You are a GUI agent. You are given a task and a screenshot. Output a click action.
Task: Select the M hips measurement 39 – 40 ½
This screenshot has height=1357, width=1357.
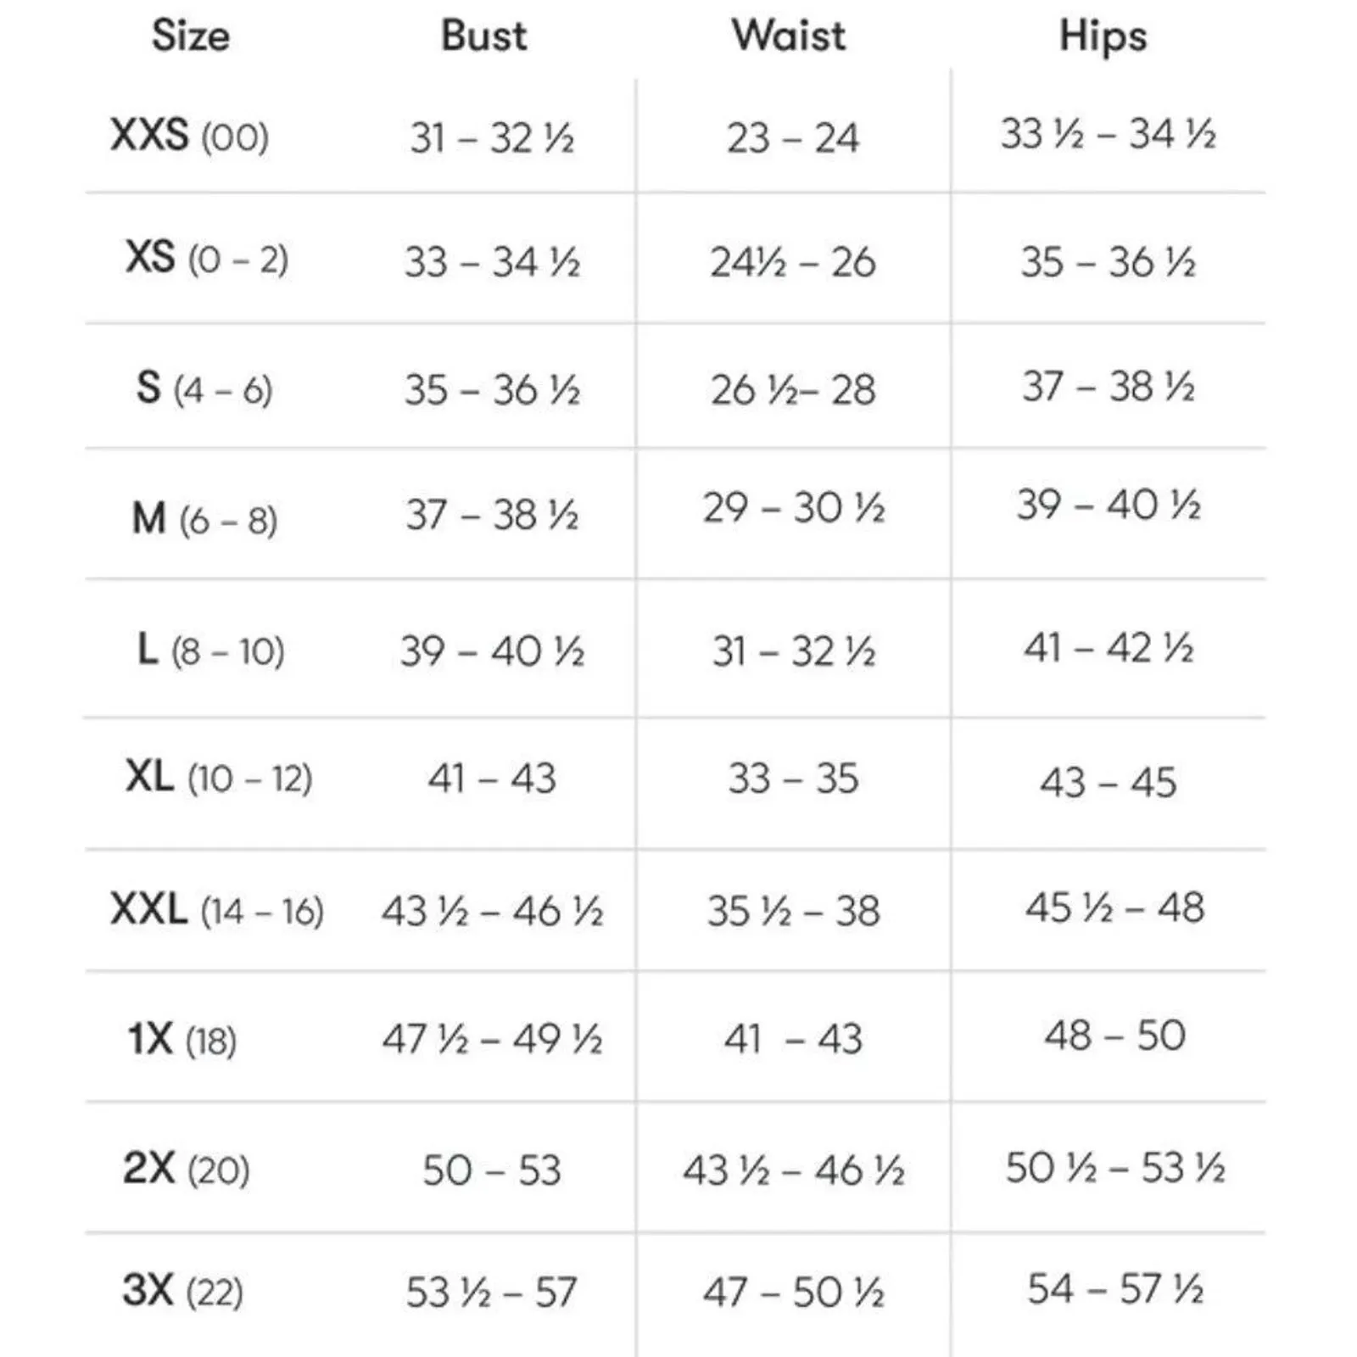(x=1108, y=506)
